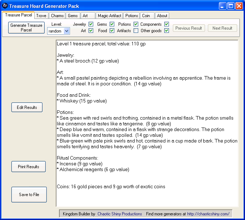Viewport: 245px width, 220px height.
Task: Click the 'Incense (9 gp value)' line
Action: (x=80, y=164)
